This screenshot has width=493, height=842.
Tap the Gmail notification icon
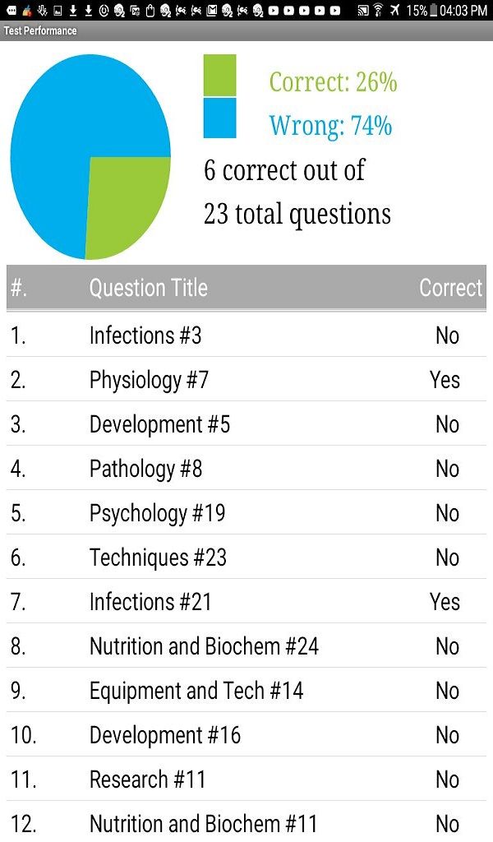tap(212, 11)
